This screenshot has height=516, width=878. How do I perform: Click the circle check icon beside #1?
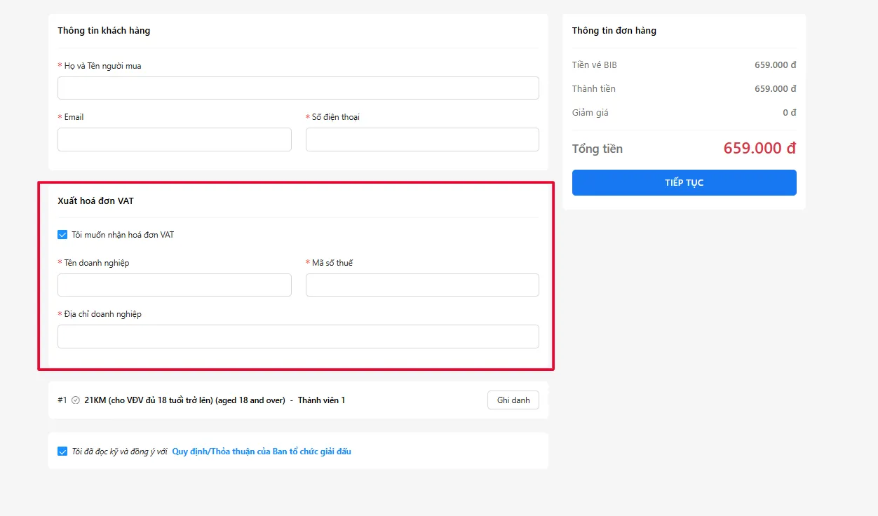76,400
